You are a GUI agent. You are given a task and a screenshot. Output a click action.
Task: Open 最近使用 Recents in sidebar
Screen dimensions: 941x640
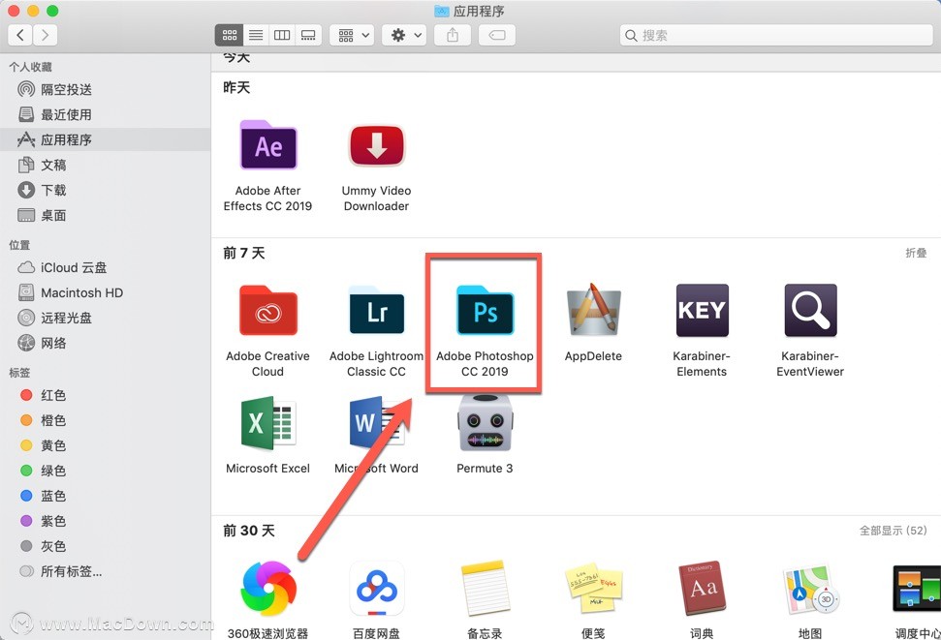pyautogui.click(x=105, y=114)
